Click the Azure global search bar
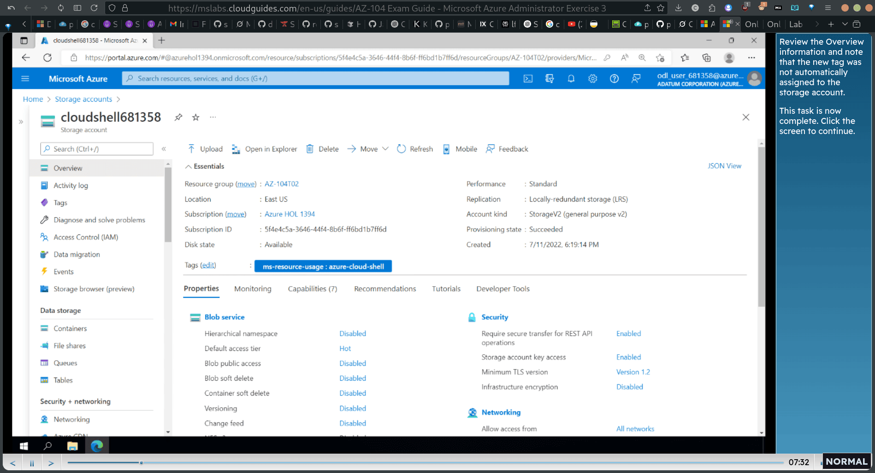 pos(315,79)
